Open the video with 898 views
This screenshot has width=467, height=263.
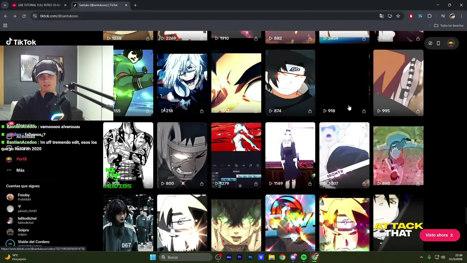pos(398,156)
